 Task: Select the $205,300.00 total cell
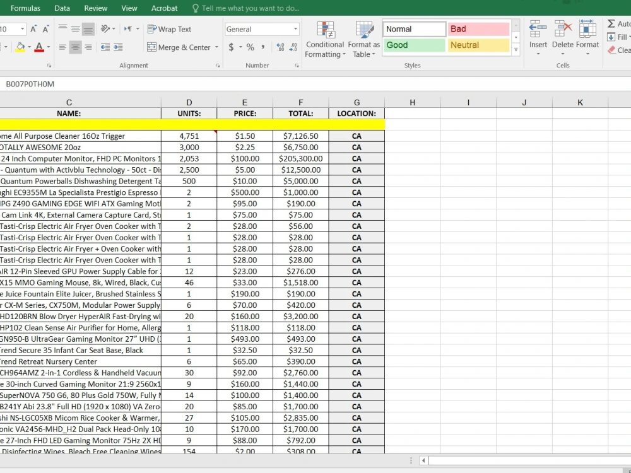pyautogui.click(x=300, y=158)
